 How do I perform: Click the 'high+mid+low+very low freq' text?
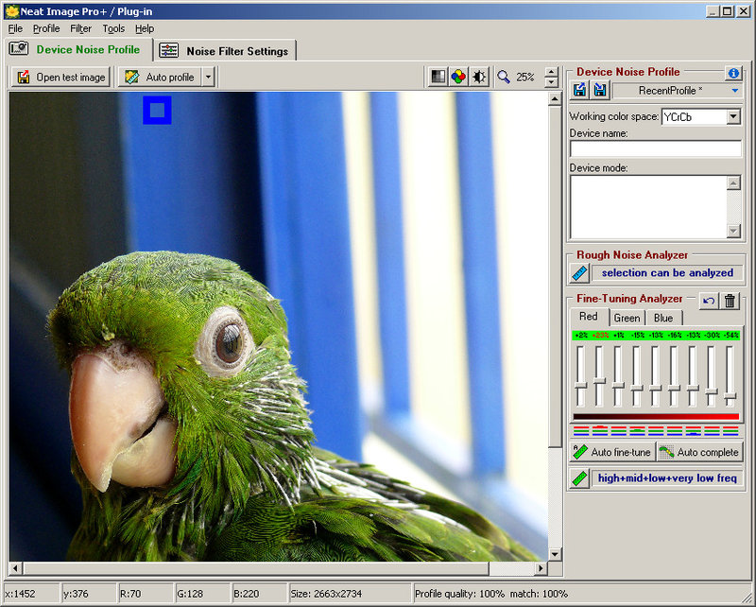pos(667,478)
